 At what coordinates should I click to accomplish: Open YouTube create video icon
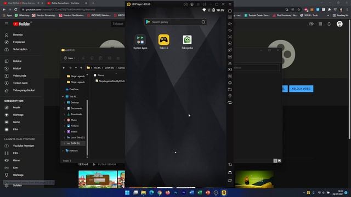point(312,24)
